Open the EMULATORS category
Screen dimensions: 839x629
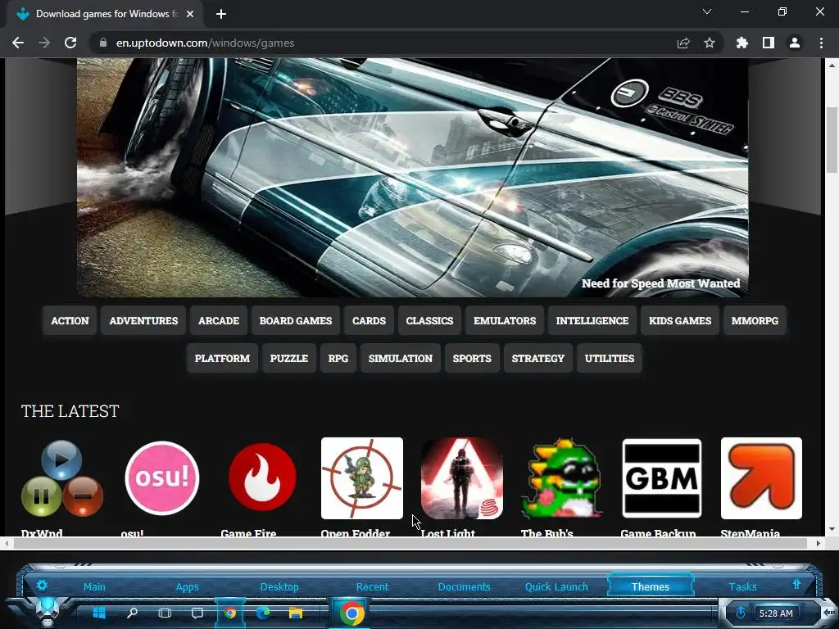pos(505,321)
